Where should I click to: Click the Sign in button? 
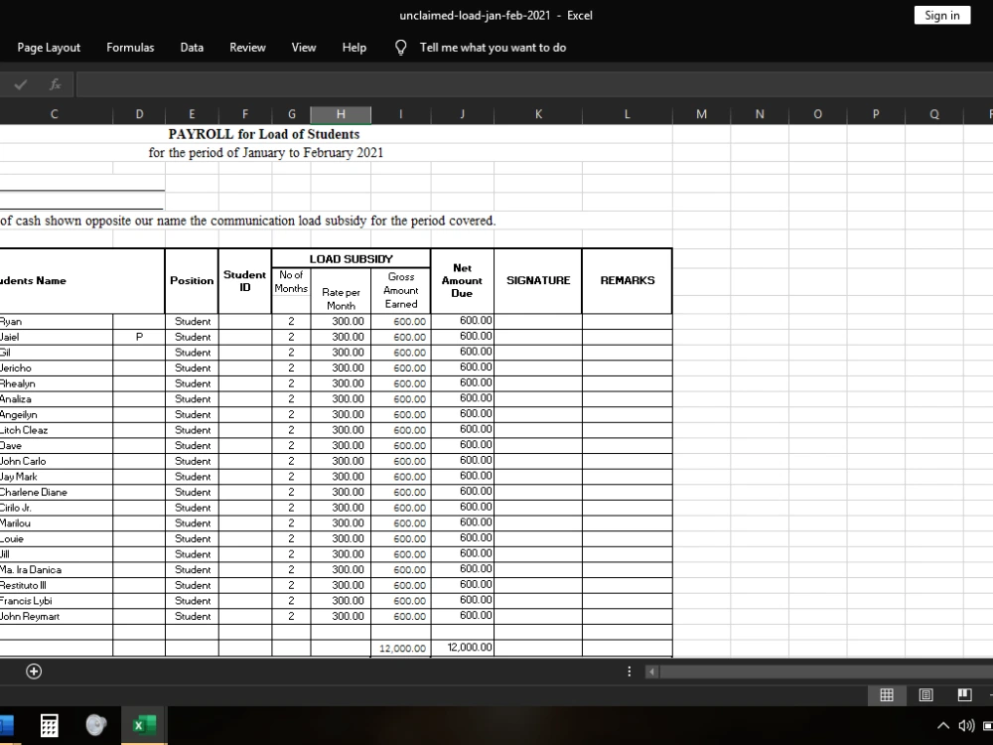coord(940,15)
